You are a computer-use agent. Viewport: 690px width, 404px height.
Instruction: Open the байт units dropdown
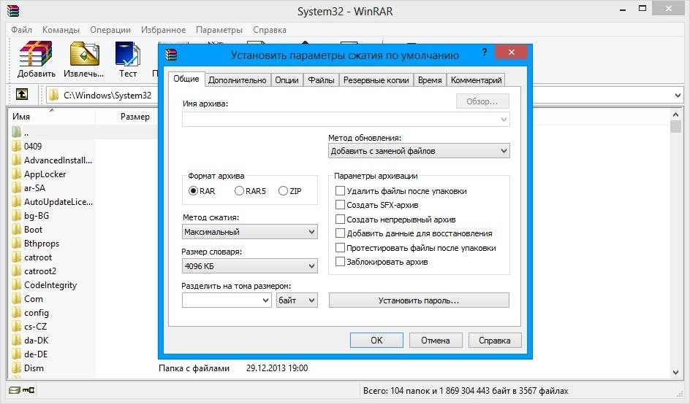click(x=297, y=300)
